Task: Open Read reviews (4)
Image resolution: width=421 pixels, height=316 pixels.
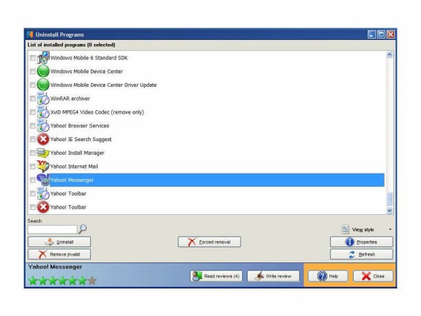Action: pyautogui.click(x=216, y=276)
